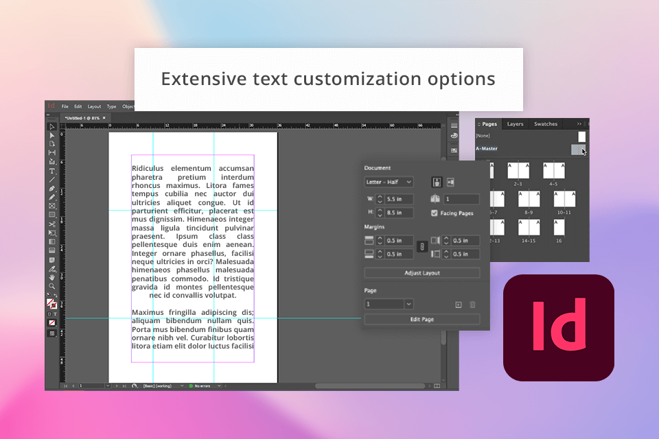
Task: Select the Page tool
Action: pyautogui.click(x=51, y=143)
